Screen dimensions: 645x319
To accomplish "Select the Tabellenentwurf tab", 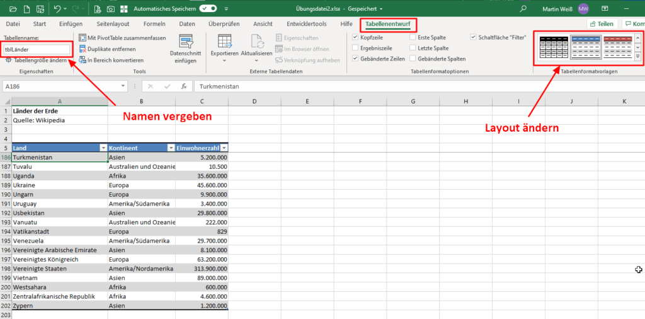I will pos(388,25).
